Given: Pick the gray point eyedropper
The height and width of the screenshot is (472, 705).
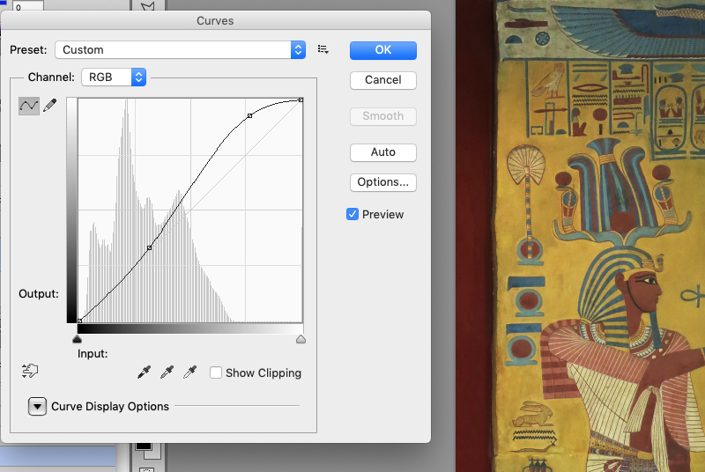Looking at the screenshot, I should pos(167,372).
